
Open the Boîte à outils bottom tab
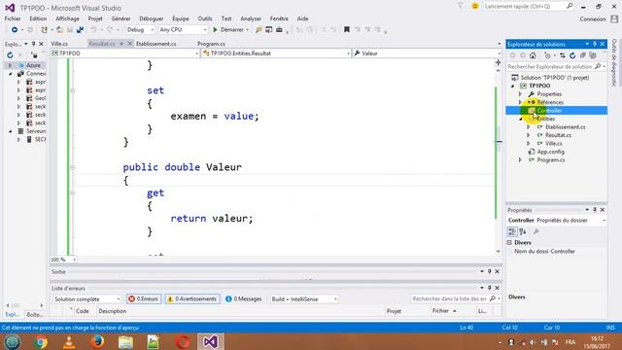(35, 315)
